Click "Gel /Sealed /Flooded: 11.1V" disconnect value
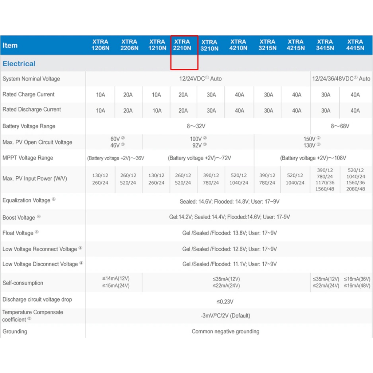Screen dimensions: 373x373 point(229,264)
